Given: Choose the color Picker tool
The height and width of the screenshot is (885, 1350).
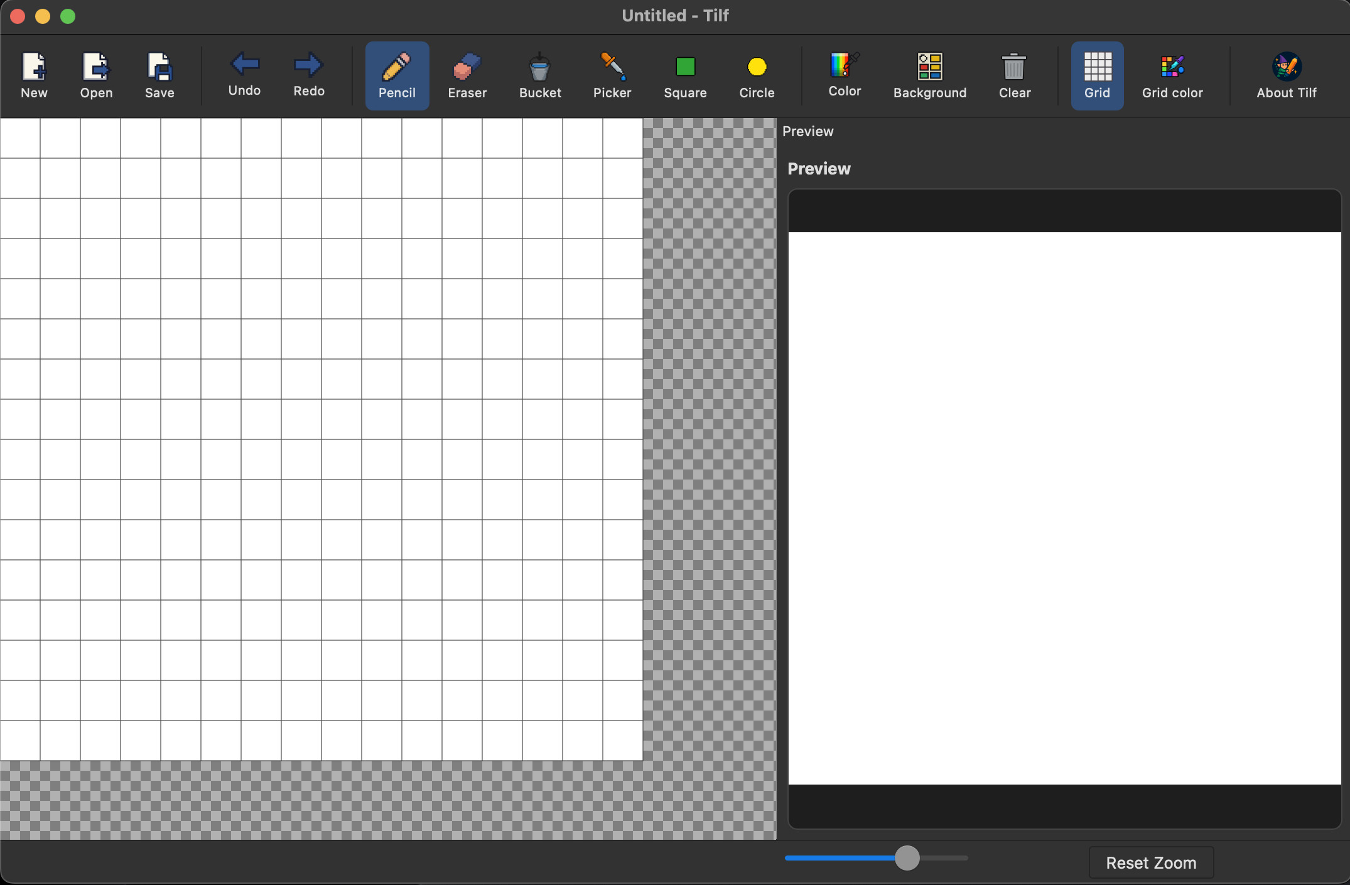Looking at the screenshot, I should (612, 75).
